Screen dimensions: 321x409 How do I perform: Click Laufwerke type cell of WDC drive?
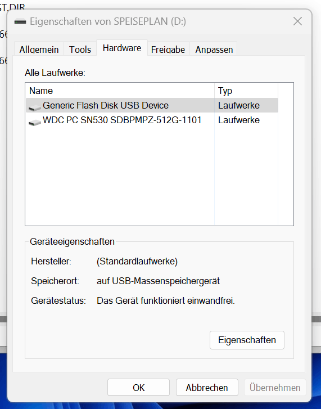(x=239, y=120)
